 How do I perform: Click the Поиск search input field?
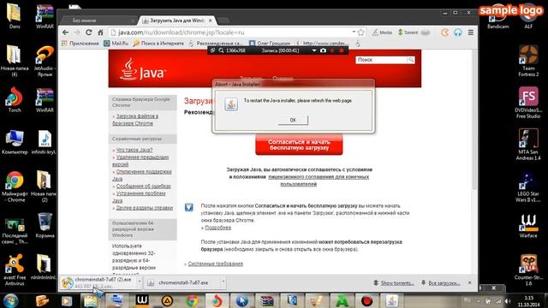382,60
